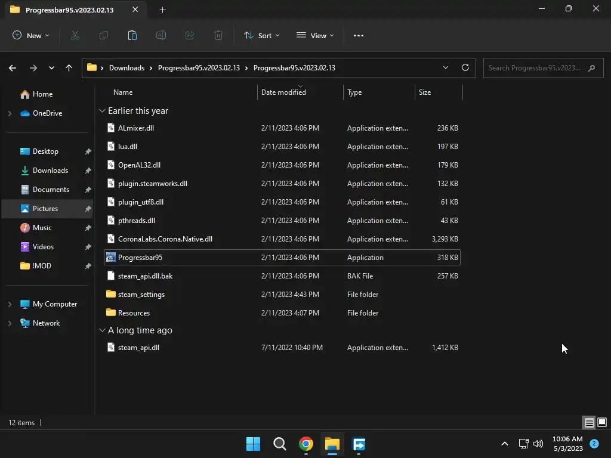
Task: Open Google Chrome from taskbar
Action: pyautogui.click(x=306, y=444)
